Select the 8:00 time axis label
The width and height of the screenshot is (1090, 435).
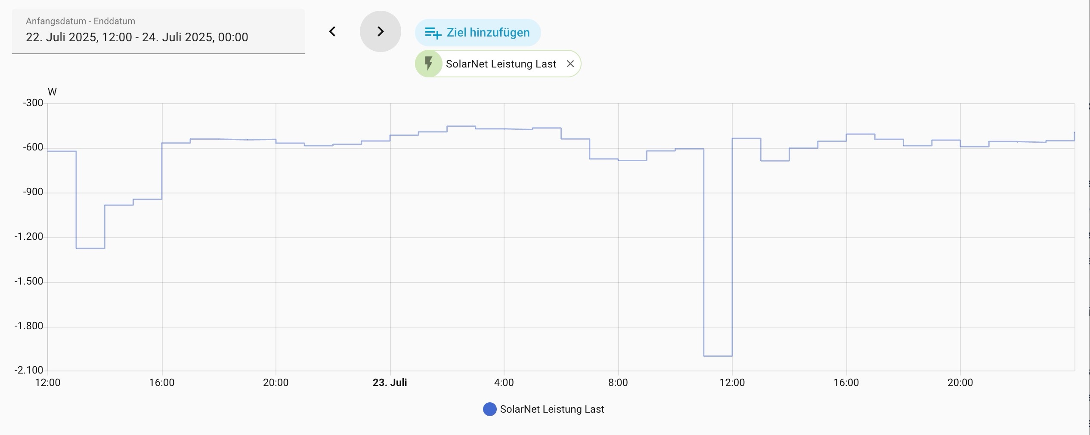click(618, 383)
